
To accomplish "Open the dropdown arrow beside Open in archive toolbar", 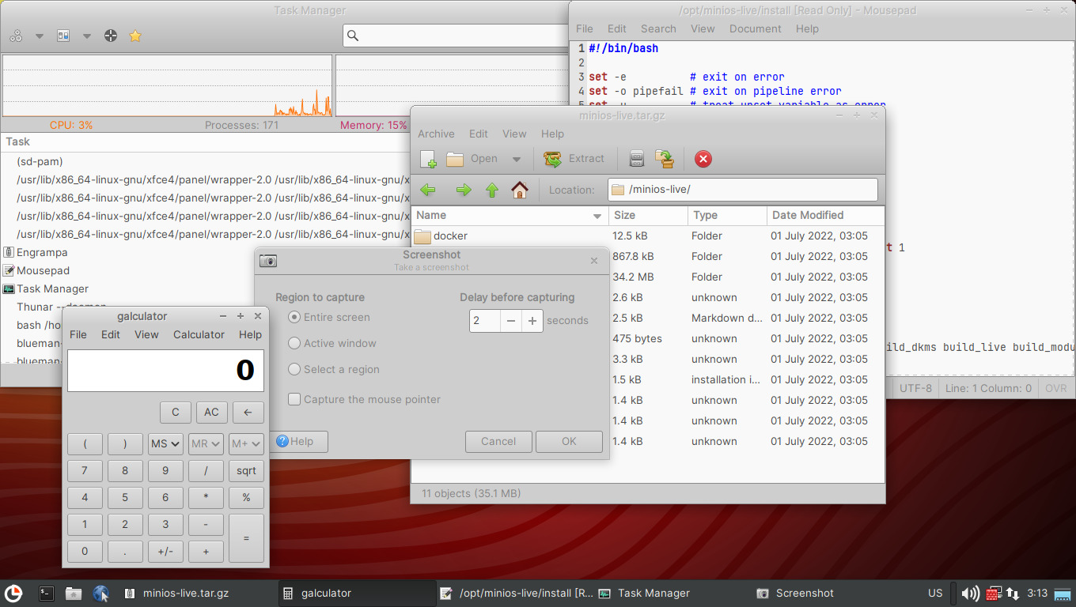I will [x=516, y=159].
